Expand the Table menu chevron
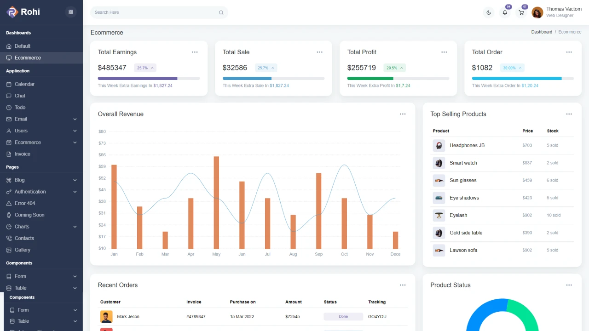This screenshot has height=331, width=589. (75, 288)
